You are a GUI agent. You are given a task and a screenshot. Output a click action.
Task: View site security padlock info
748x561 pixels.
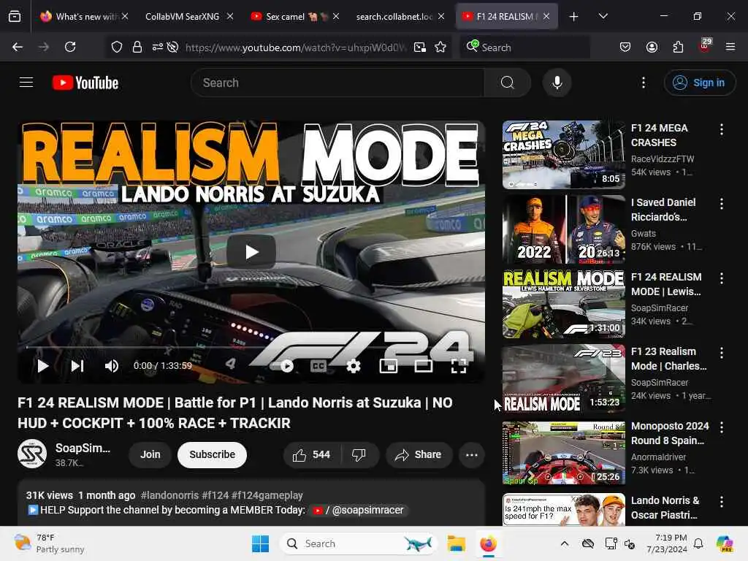tap(137, 47)
